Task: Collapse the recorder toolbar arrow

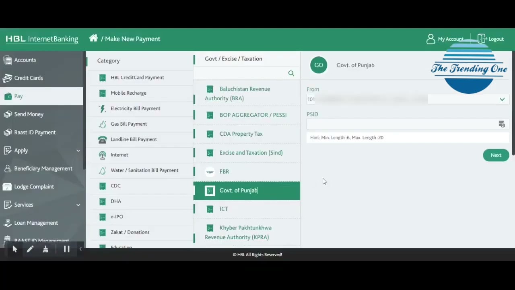Action: pos(80,249)
